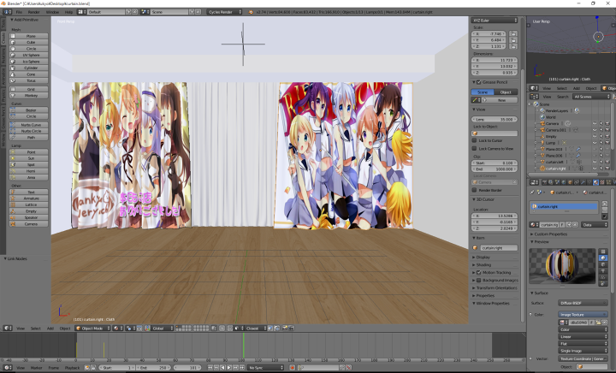Add a Monkey mesh primitive

(x=29, y=96)
